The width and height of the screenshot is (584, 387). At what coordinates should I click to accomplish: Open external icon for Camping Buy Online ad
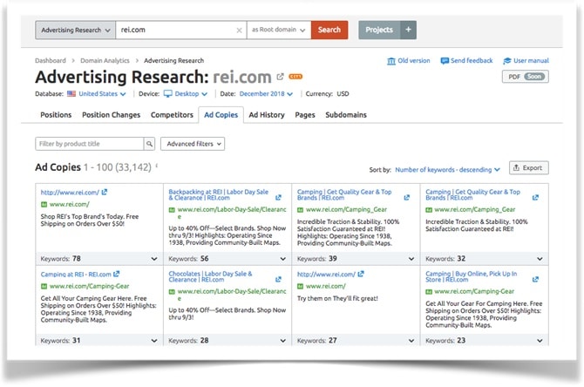tap(535, 280)
